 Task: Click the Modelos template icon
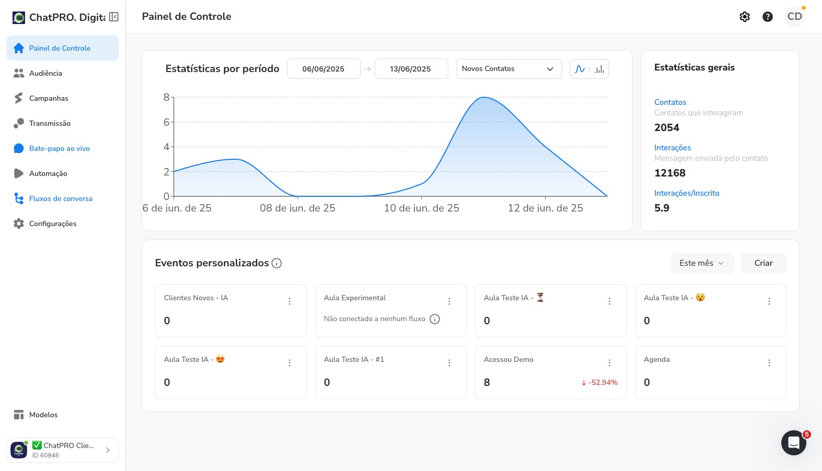pos(19,415)
